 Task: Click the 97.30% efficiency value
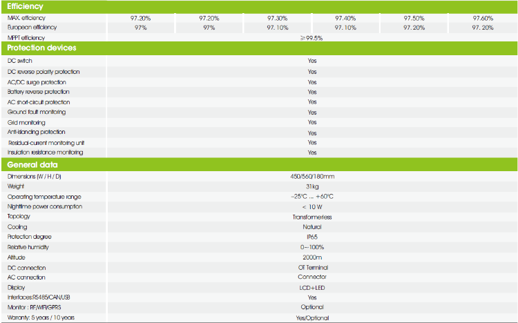pos(278,17)
